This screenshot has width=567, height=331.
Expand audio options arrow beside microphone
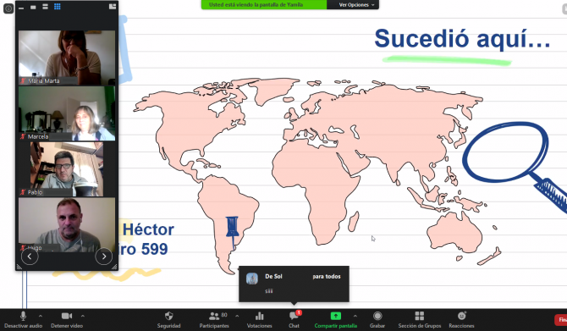pyautogui.click(x=40, y=316)
